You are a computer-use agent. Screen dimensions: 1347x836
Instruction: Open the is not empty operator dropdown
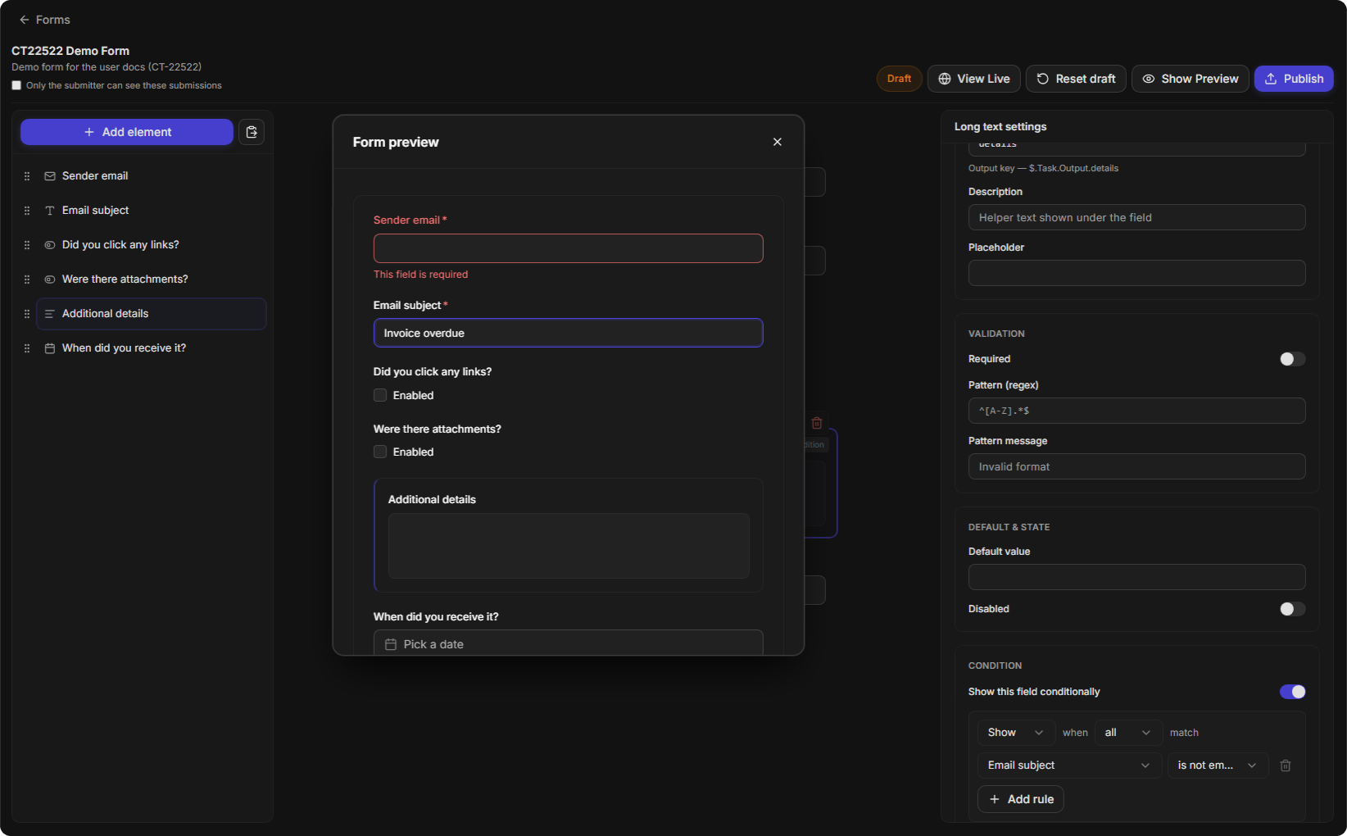1218,766
